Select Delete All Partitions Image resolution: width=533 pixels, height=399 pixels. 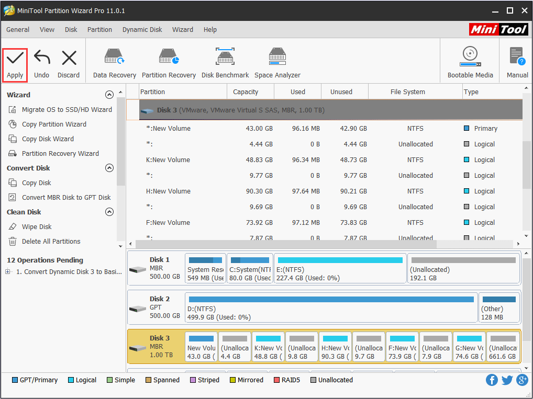click(x=44, y=242)
